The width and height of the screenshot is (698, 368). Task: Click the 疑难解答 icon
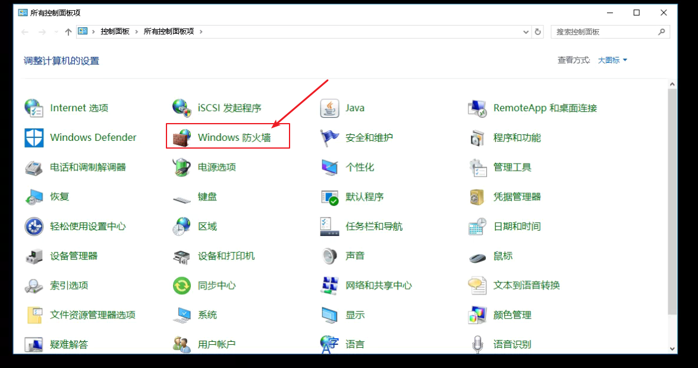tap(34, 344)
